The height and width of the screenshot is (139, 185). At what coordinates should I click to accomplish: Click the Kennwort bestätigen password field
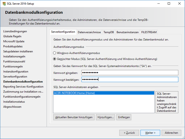click(130, 80)
